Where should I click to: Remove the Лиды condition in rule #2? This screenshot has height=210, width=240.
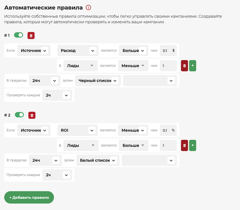coord(184,145)
